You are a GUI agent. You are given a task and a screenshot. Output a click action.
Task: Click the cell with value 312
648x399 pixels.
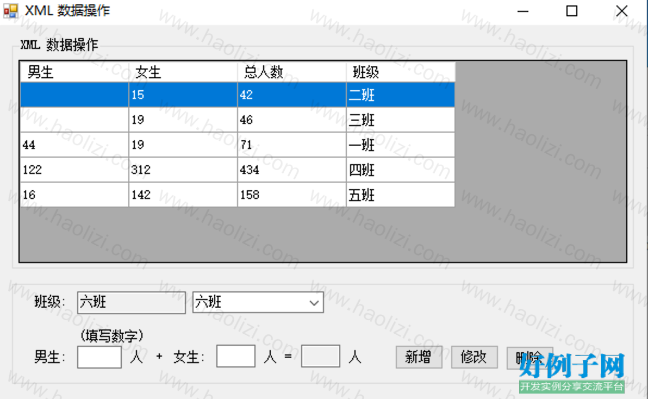[183, 170]
